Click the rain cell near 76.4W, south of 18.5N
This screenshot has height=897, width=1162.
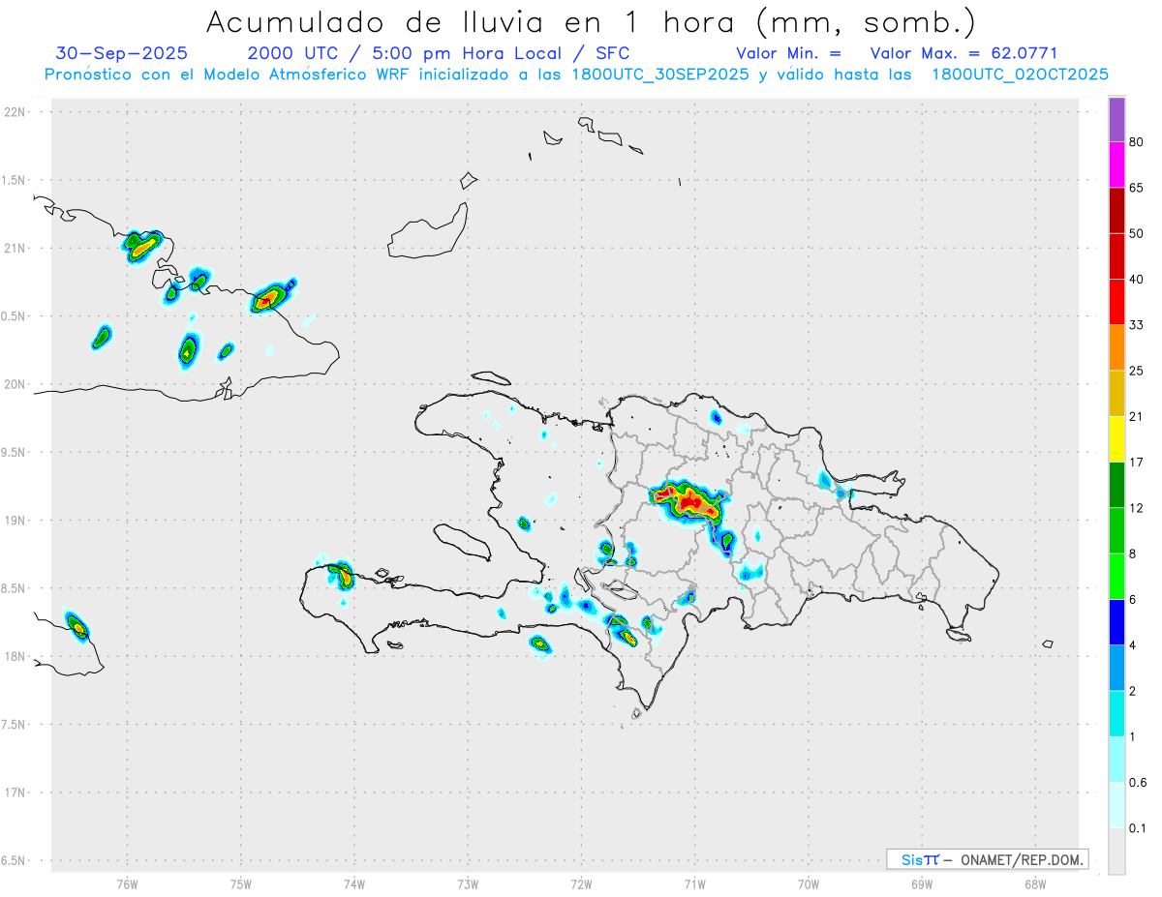click(x=77, y=626)
